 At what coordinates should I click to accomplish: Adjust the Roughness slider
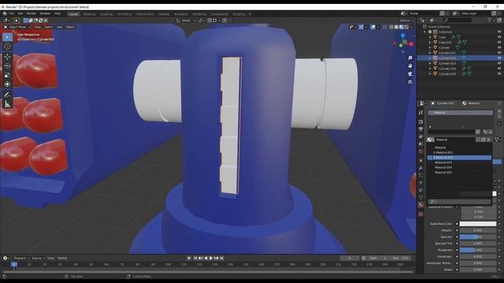[x=478, y=250]
